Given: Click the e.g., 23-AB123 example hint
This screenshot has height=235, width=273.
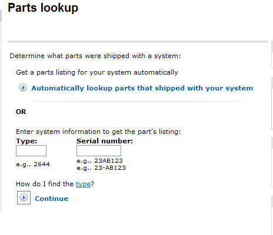Looking at the screenshot, I should pos(101,168).
